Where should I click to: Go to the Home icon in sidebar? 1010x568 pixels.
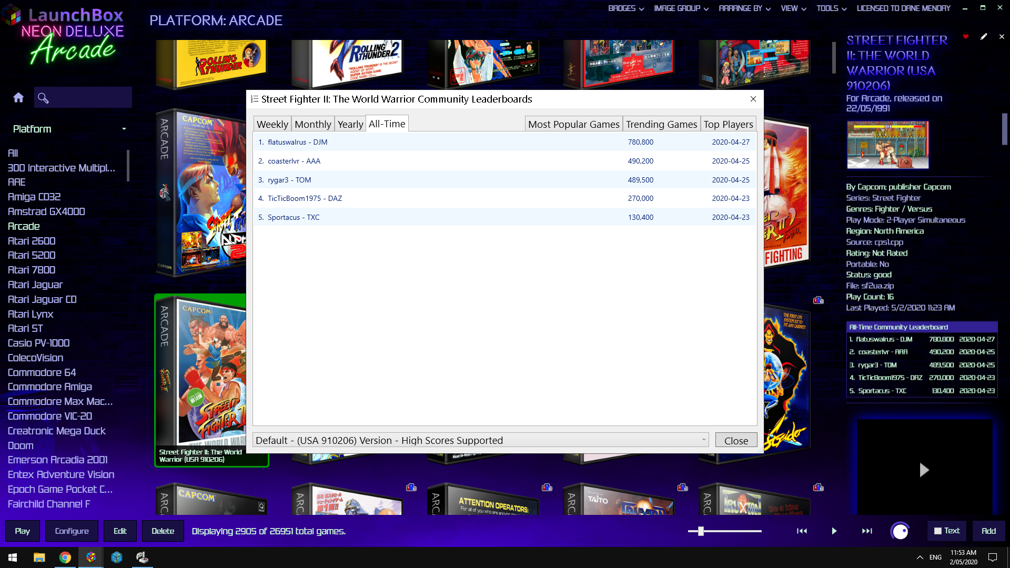pyautogui.click(x=18, y=97)
